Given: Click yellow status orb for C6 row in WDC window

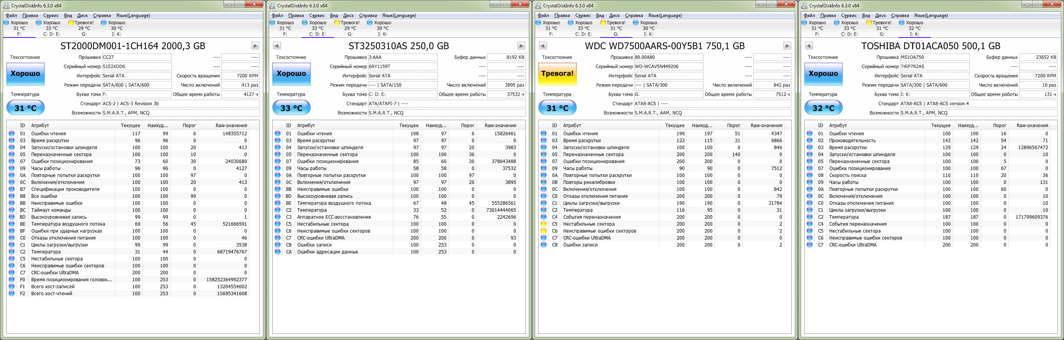Looking at the screenshot, I should [x=544, y=231].
